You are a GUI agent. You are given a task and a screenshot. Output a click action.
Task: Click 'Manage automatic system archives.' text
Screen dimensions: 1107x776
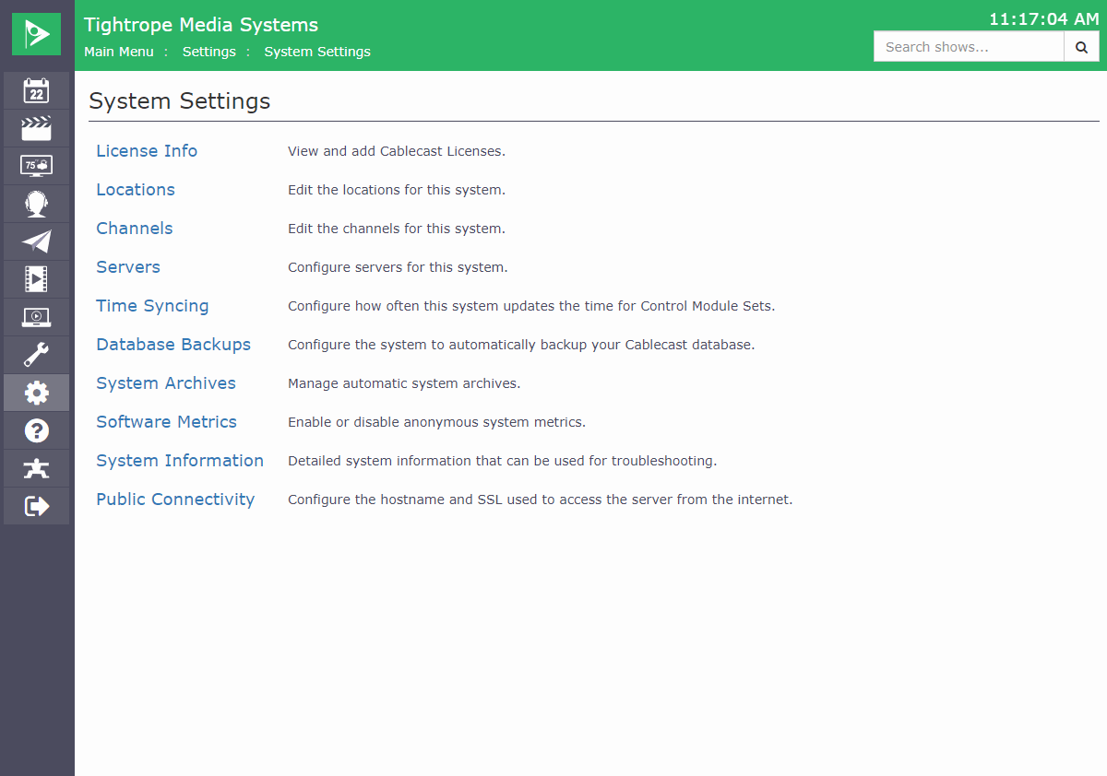click(404, 383)
